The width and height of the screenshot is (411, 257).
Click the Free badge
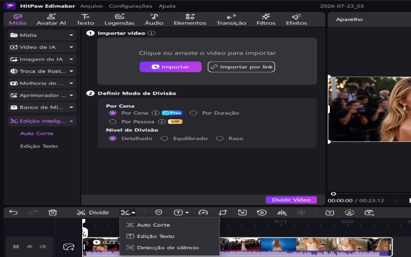tap(172, 113)
